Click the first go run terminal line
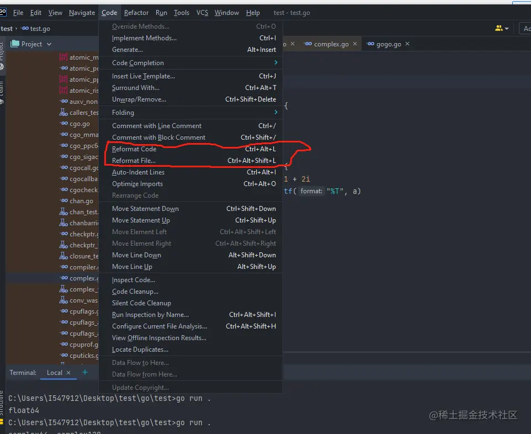 pos(109,399)
